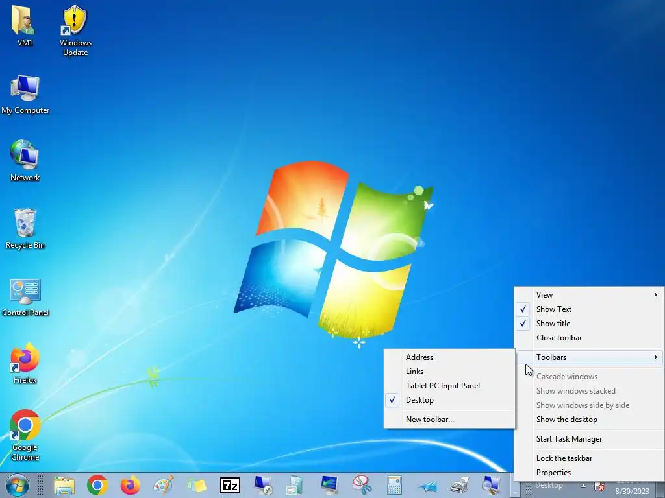Choose New toolbar... option
Screen dimensions: 665x498
[449, 420]
